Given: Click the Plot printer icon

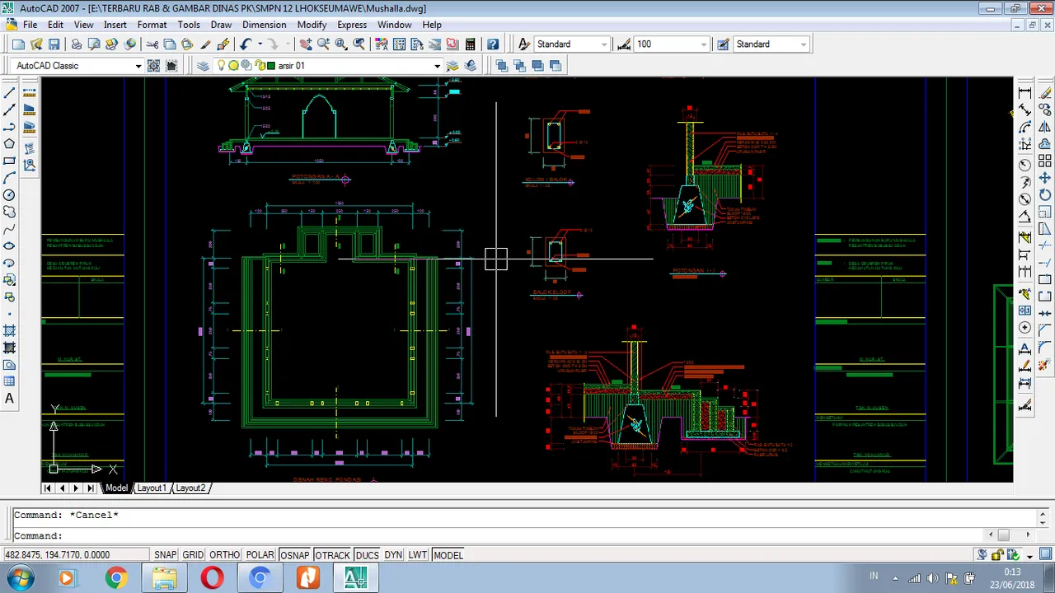Looking at the screenshot, I should [76, 44].
